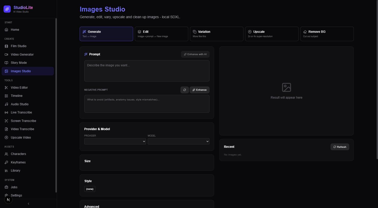Switch to the Generate tab
The image size is (378, 208).
pyautogui.click(x=106, y=34)
